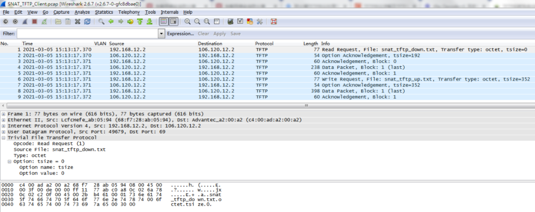Expand the Frame 1 tree node

[x=4, y=114]
